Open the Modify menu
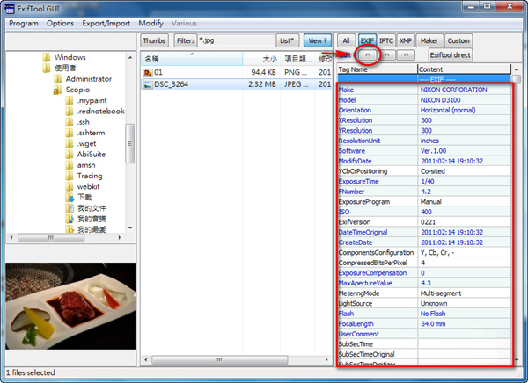Image resolution: width=528 pixels, height=383 pixels. point(150,23)
